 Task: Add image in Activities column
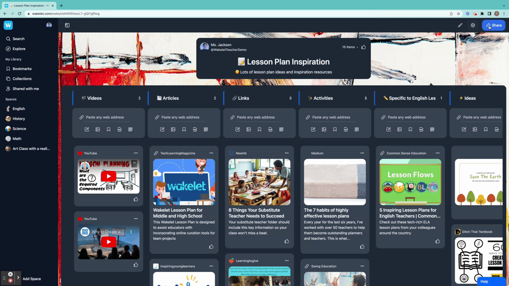[x=324, y=129]
